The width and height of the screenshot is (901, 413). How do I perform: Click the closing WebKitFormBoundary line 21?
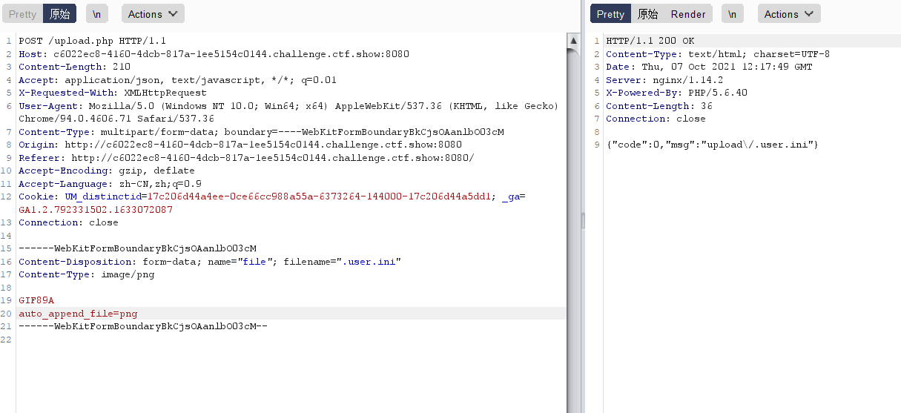(143, 326)
